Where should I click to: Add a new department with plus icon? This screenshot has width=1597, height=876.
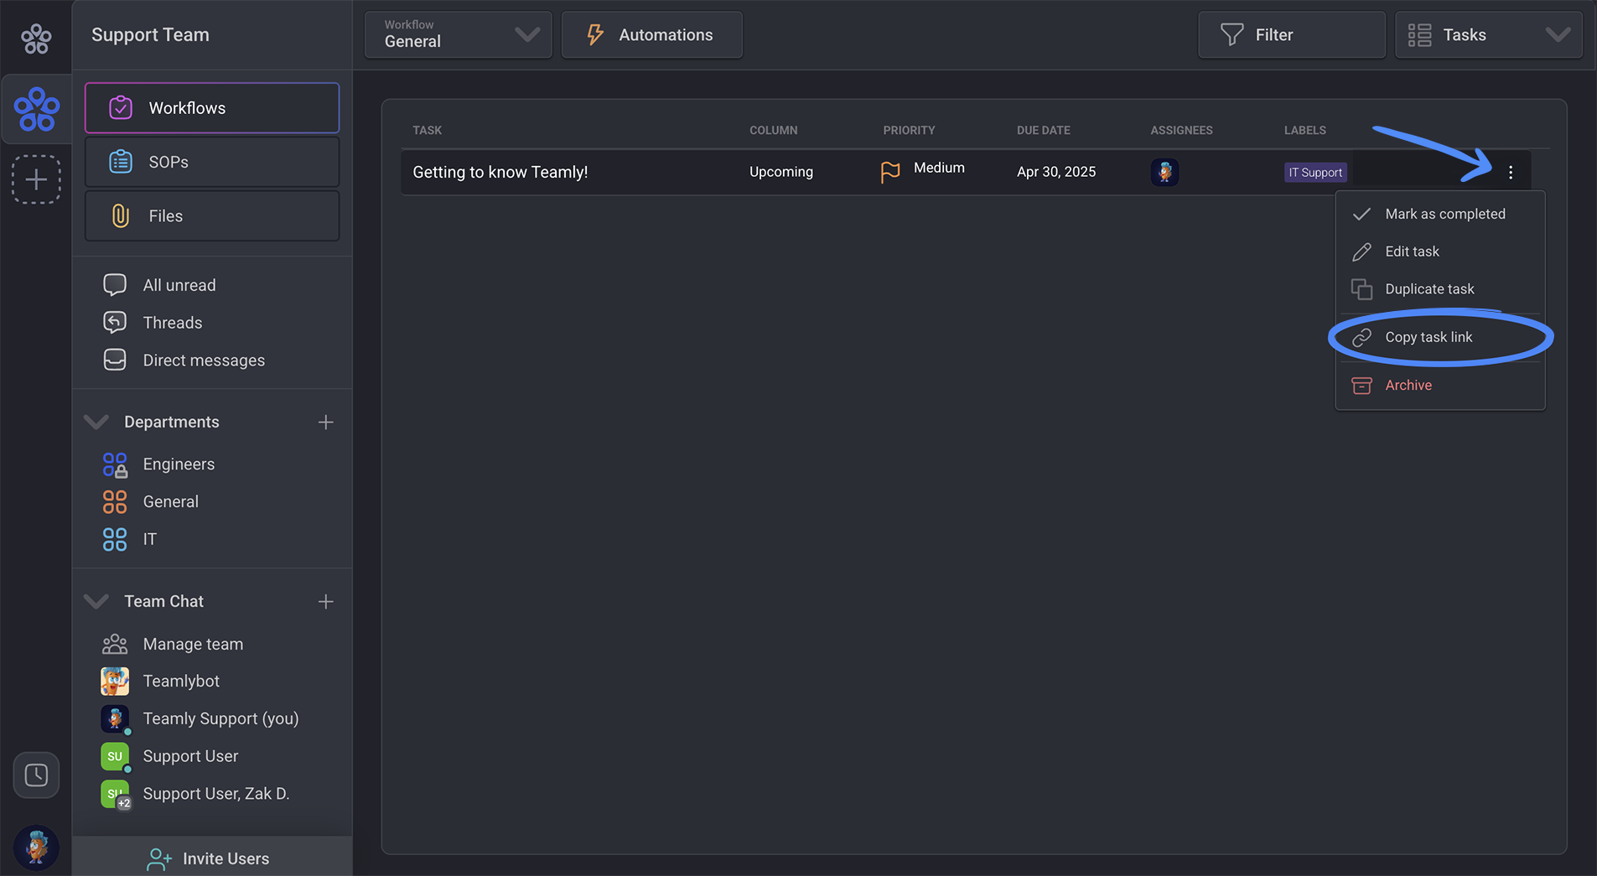click(x=325, y=422)
